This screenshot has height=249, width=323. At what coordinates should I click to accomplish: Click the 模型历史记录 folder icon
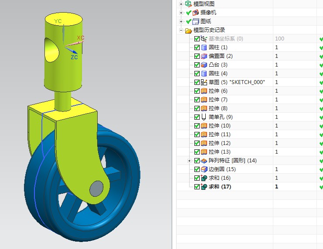click(188, 30)
